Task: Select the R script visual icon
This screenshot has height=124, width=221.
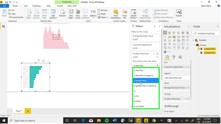Action: (x=183, y=48)
